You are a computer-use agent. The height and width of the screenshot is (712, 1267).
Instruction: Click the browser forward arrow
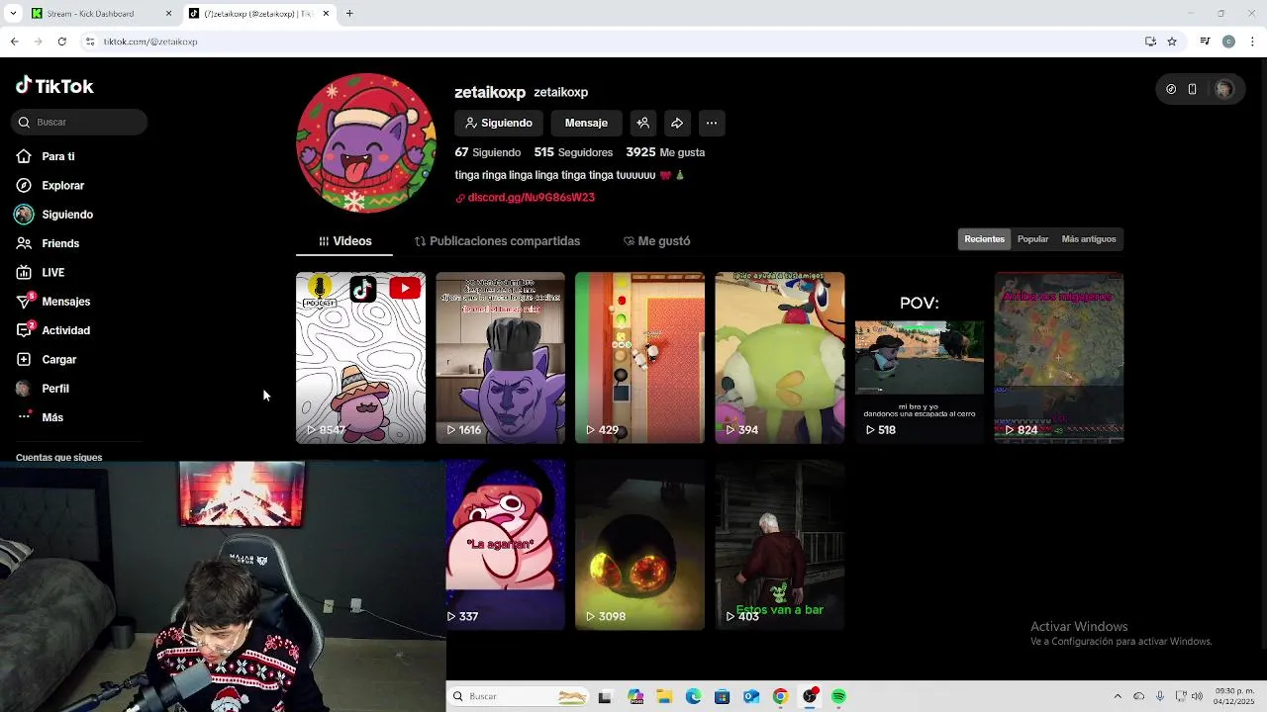[38, 42]
